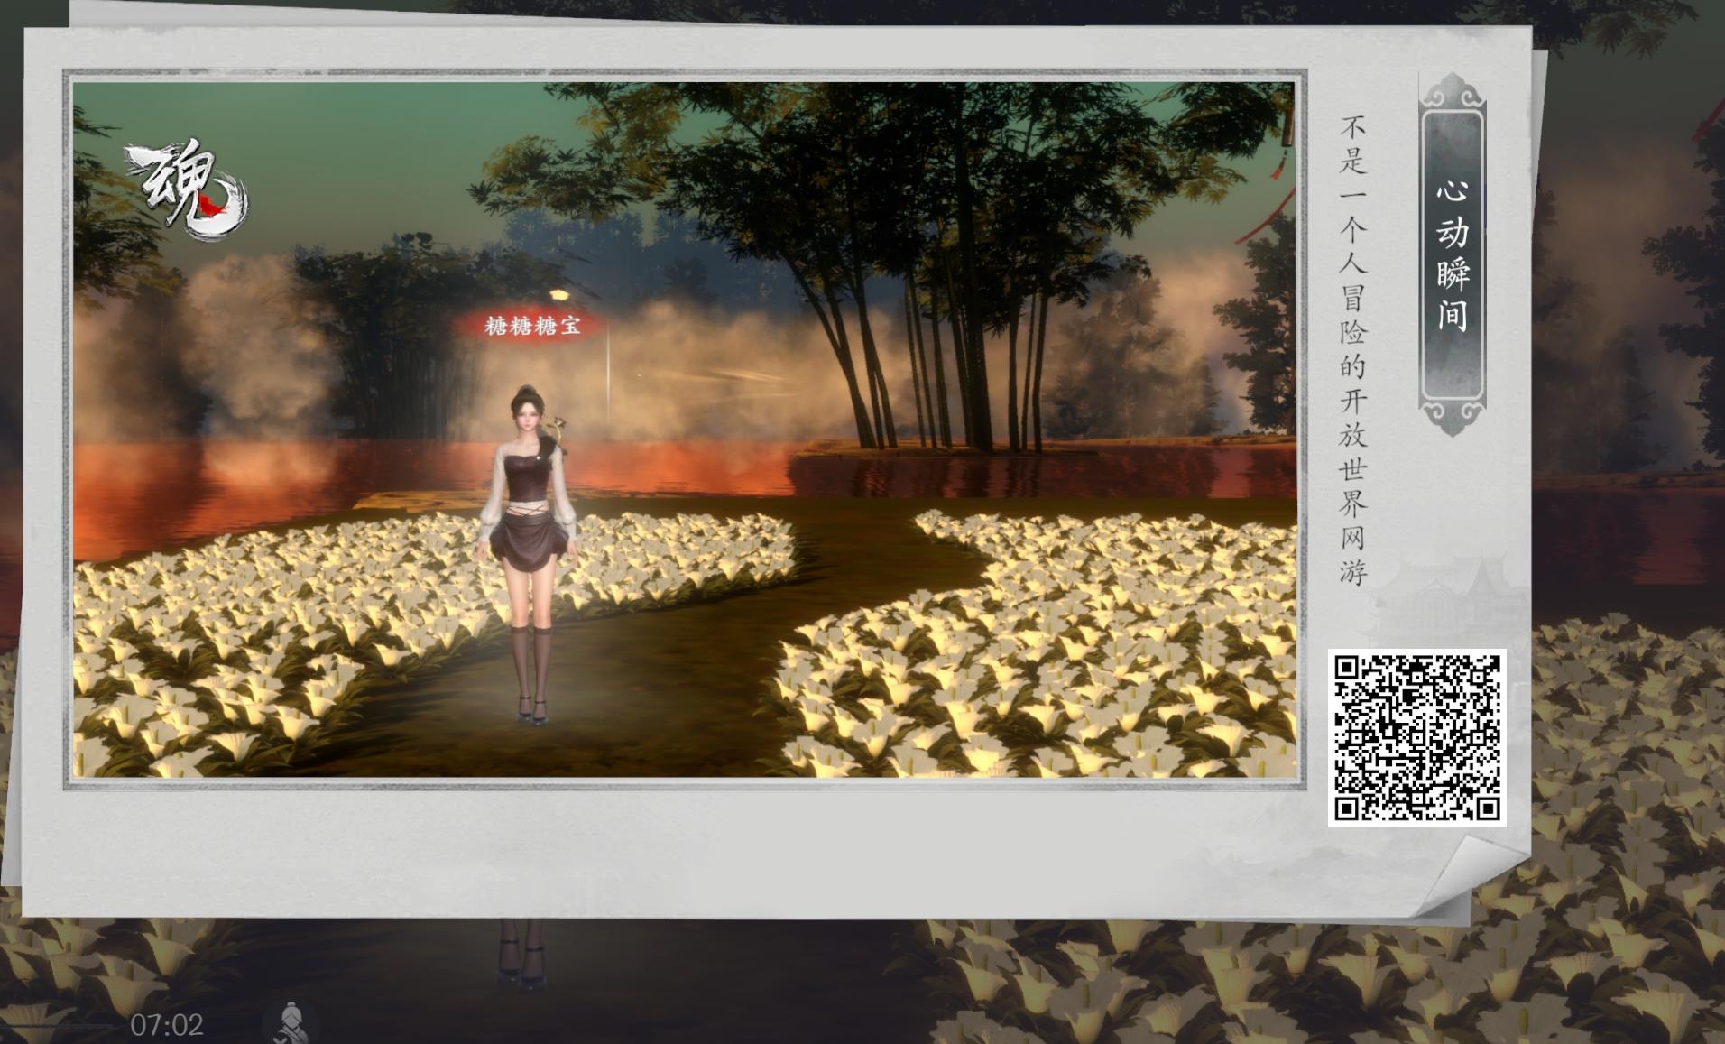Click the 魂 game logo
1725x1044 pixels.
pyautogui.click(x=185, y=190)
